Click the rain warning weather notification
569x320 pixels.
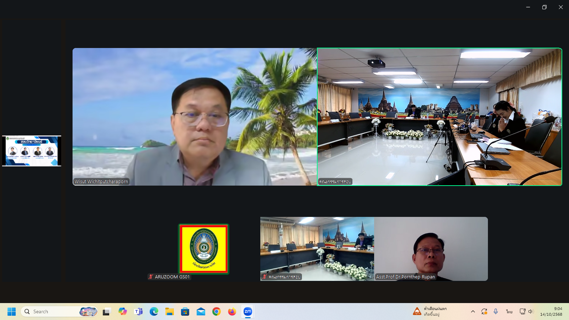tap(430, 311)
